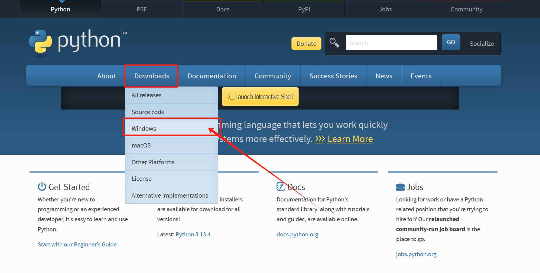Open the Downloads navigation menu
This screenshot has height=273, width=540.
pos(152,76)
